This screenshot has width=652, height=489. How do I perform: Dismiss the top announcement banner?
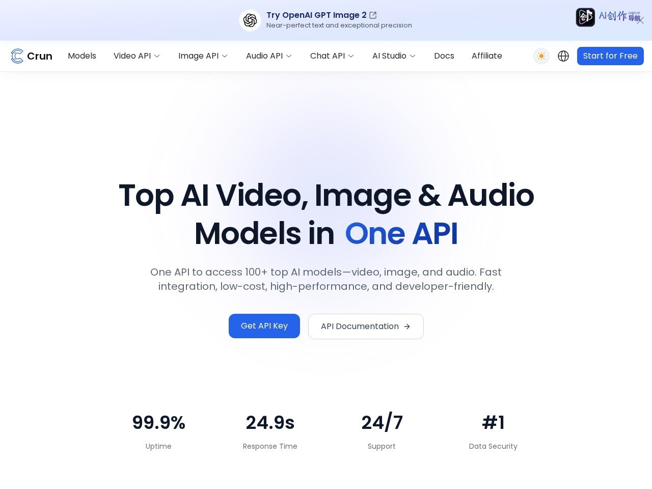click(640, 20)
